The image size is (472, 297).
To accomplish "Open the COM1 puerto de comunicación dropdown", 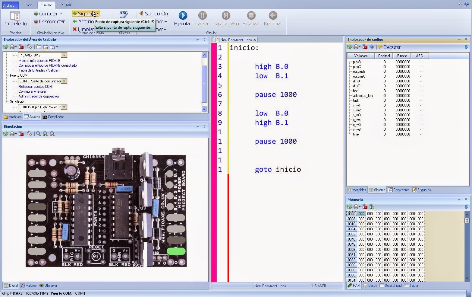I will tap(64, 81).
